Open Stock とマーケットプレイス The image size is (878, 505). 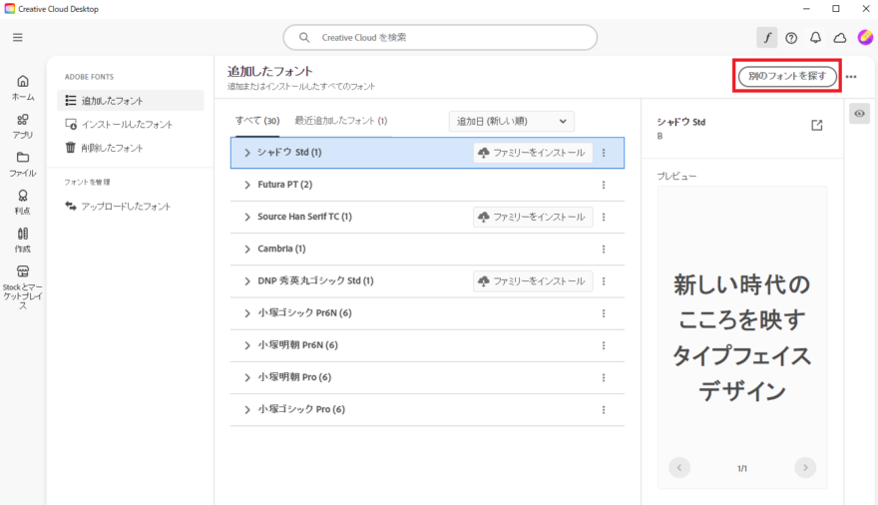click(23, 287)
